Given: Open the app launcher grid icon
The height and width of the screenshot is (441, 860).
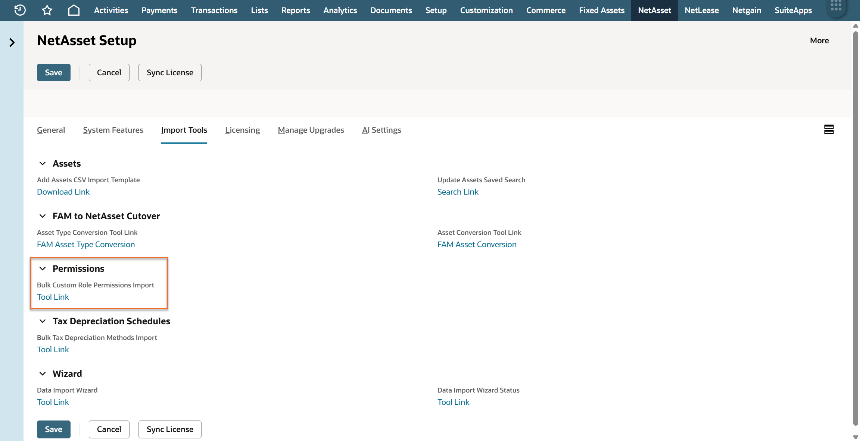Looking at the screenshot, I should [836, 6].
